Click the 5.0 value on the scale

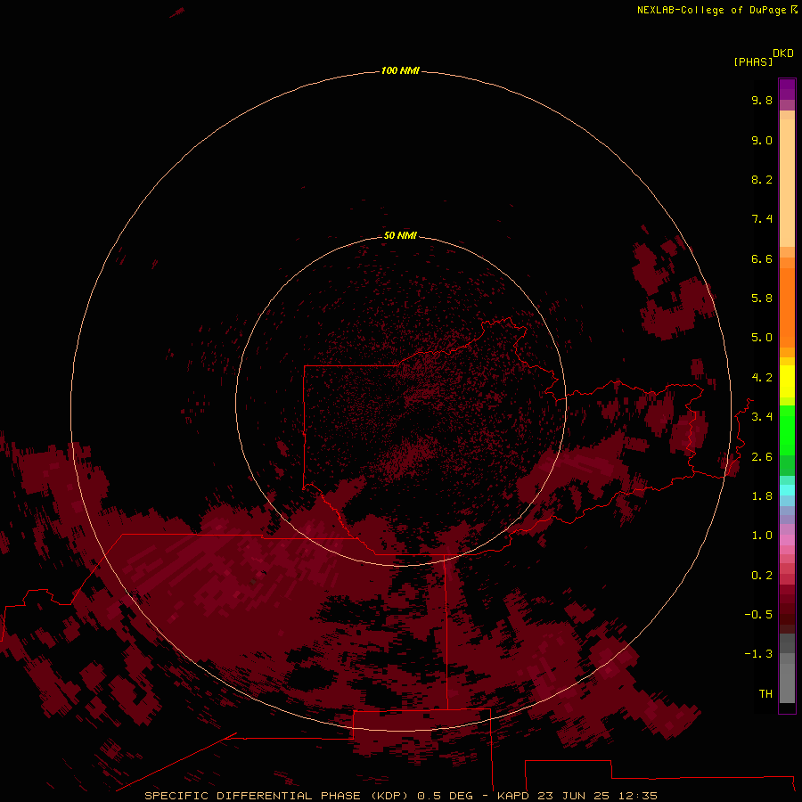pos(762,338)
